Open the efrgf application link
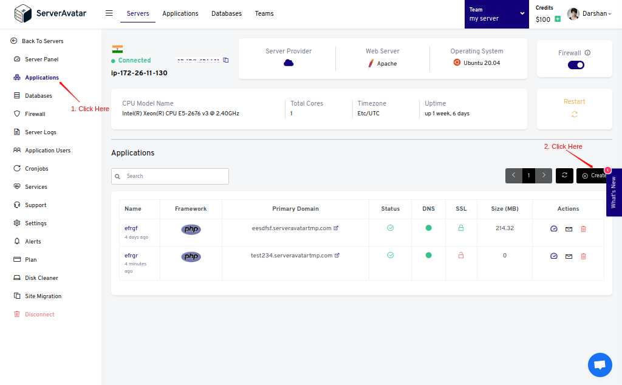 (131, 228)
